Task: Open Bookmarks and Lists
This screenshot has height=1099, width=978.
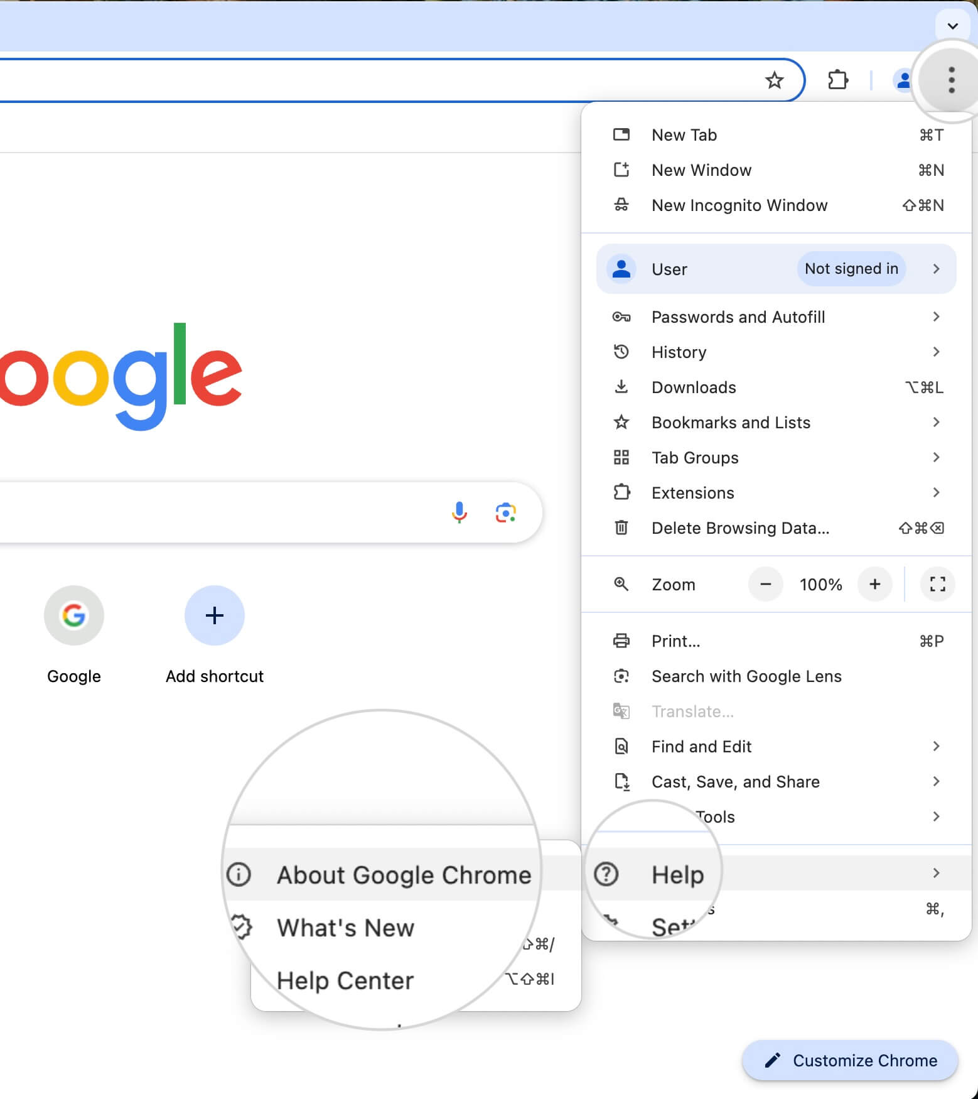Action: 776,423
